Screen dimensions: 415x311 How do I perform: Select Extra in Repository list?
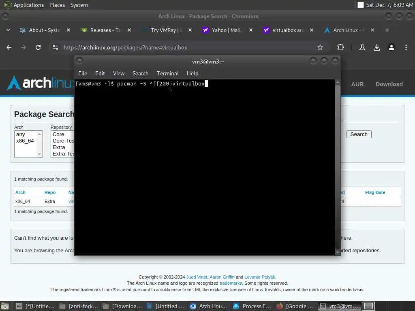coord(59,147)
